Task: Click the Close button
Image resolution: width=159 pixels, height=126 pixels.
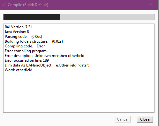Action: pyautogui.click(x=145, y=119)
